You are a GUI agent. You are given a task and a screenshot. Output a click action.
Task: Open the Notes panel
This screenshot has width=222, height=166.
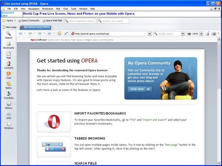[8, 85]
